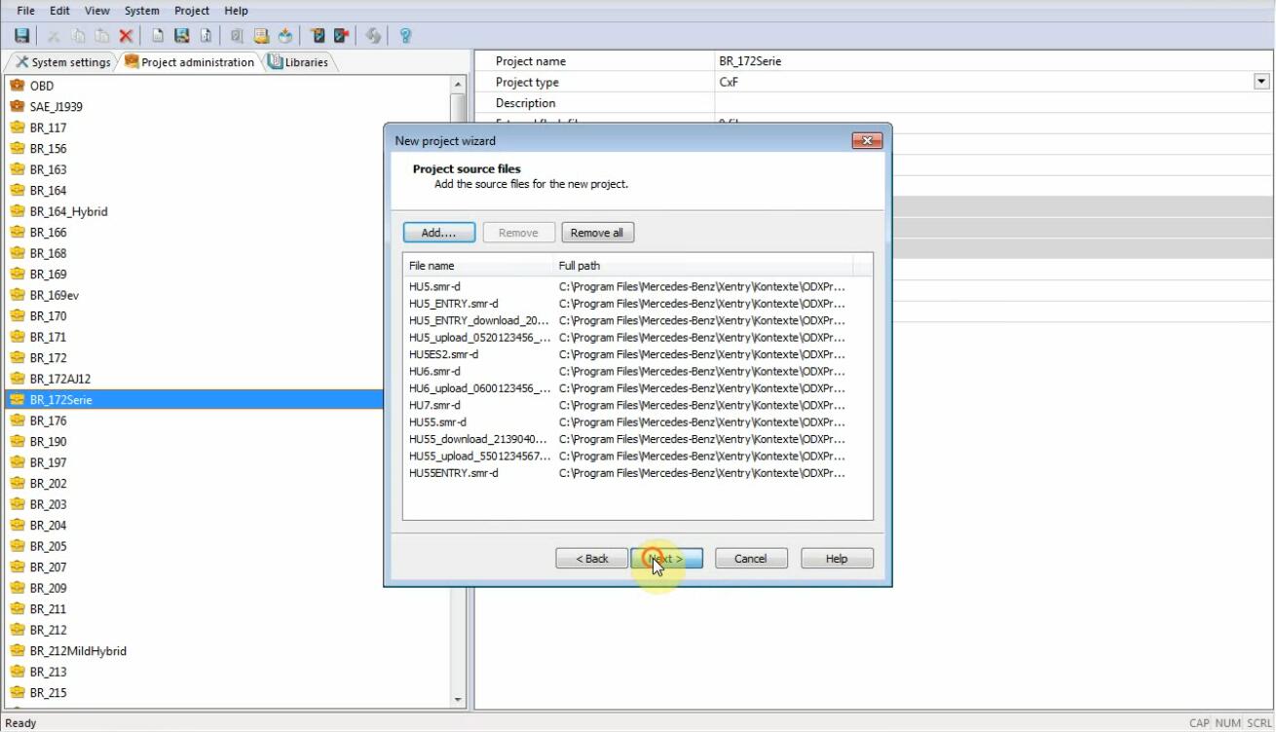Screen dimensions: 1276x732
Task: Click the red X delete icon
Action: click(x=126, y=36)
